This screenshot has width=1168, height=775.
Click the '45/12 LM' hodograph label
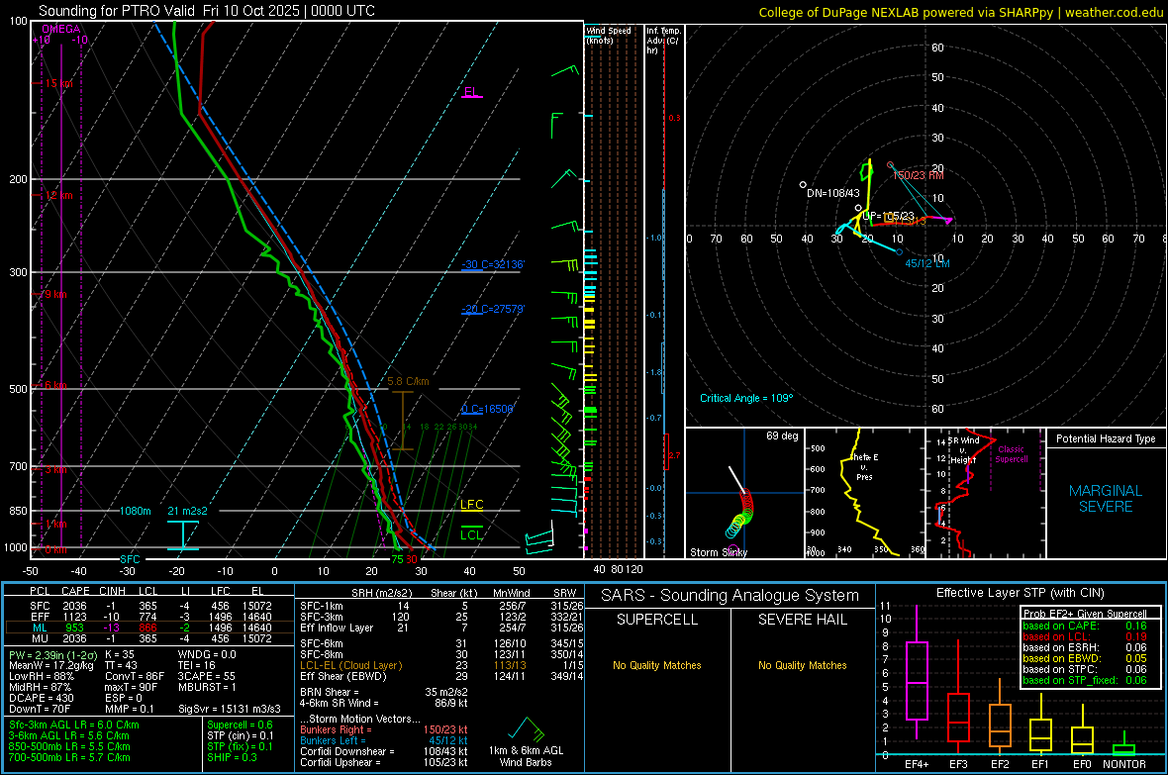pos(927,264)
